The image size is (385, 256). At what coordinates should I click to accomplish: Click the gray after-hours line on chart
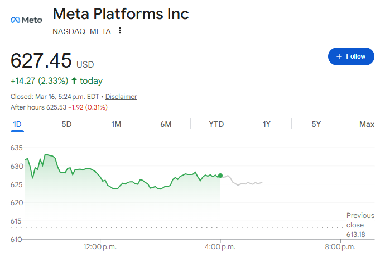(x=246, y=183)
